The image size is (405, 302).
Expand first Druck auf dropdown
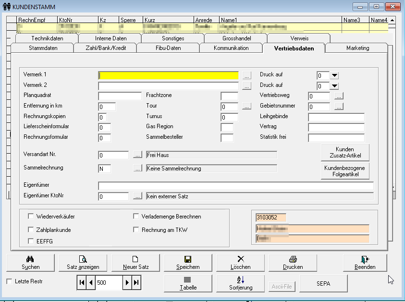[x=334, y=75]
